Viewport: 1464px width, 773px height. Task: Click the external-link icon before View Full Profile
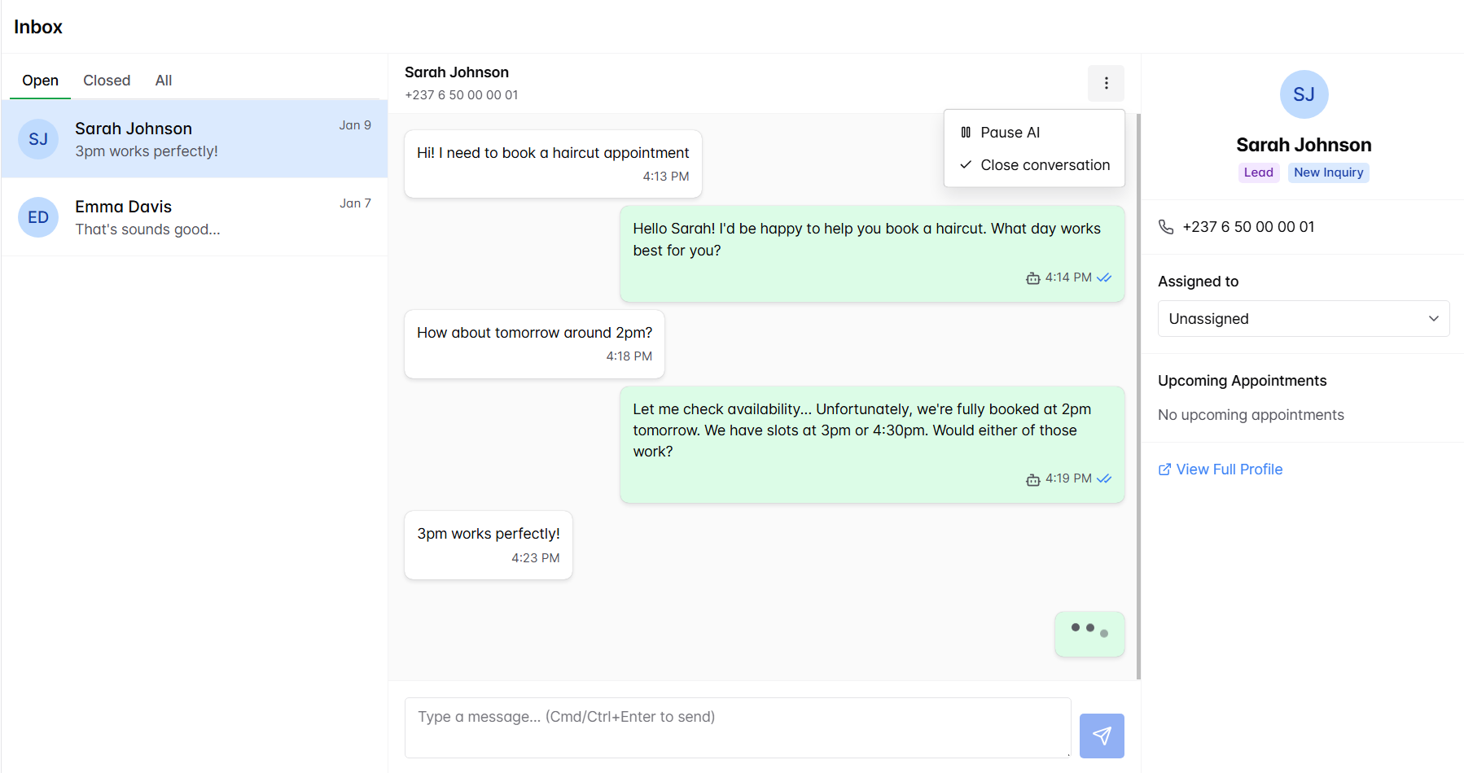click(x=1164, y=469)
